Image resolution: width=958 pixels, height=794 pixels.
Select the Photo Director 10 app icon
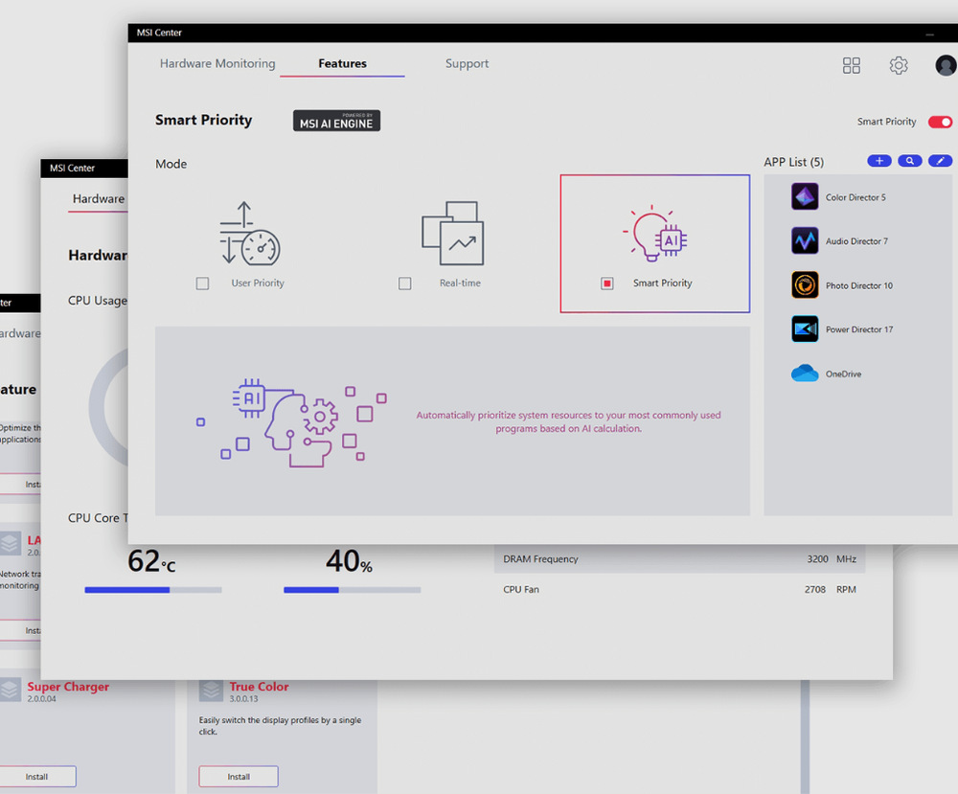point(805,284)
